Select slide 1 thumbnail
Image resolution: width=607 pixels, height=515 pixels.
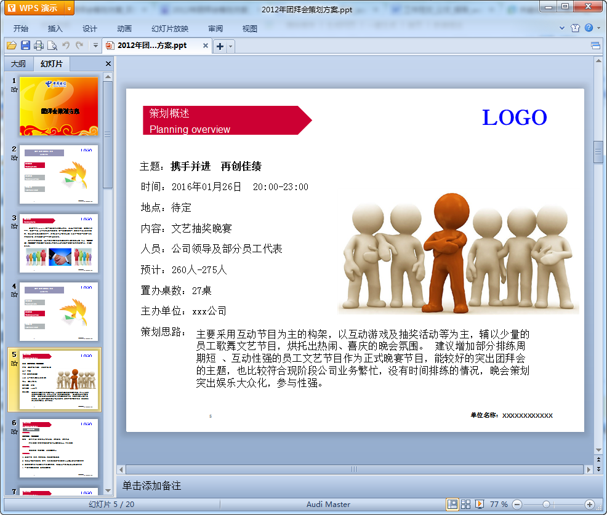coord(59,106)
